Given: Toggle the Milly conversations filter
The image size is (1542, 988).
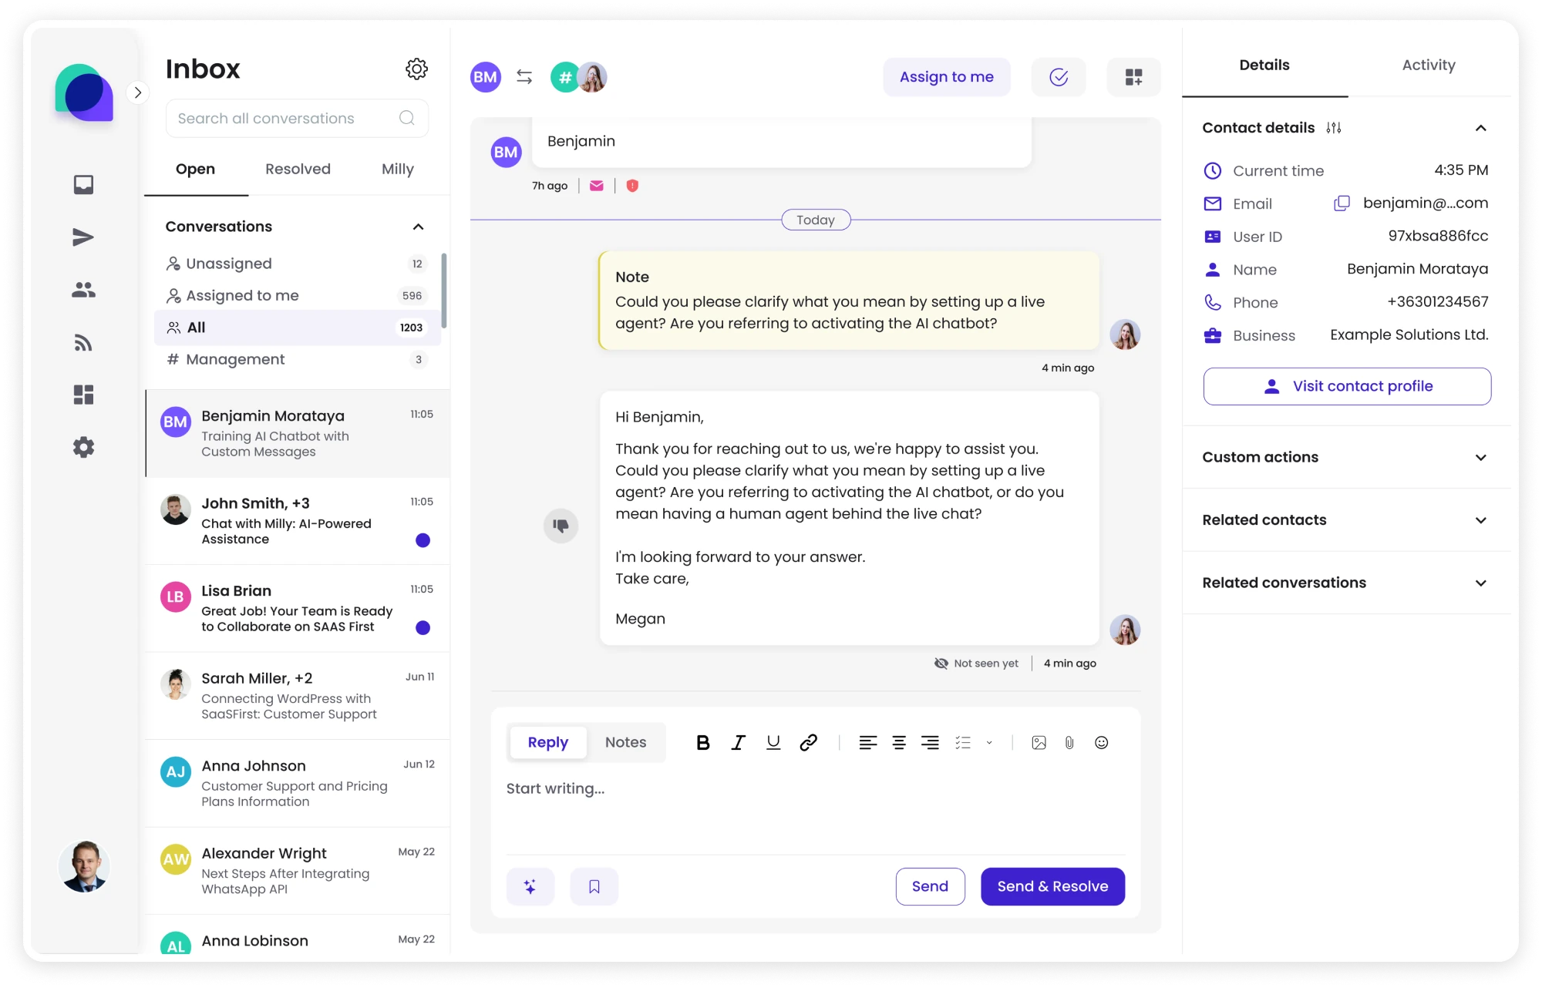Looking at the screenshot, I should tap(397, 169).
